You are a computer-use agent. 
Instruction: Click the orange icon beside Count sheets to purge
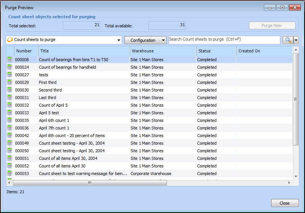(10, 40)
